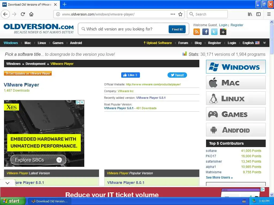Open the Twitter social icon
Screen dimensions: 274x205
pyautogui.click(x=214, y=32)
